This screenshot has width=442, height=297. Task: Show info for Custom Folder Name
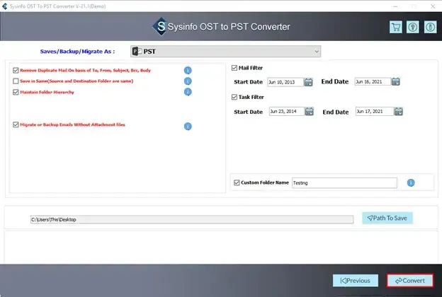411,182
